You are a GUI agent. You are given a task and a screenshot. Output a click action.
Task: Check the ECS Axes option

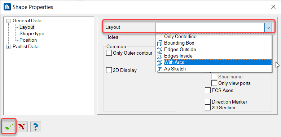click(208, 90)
